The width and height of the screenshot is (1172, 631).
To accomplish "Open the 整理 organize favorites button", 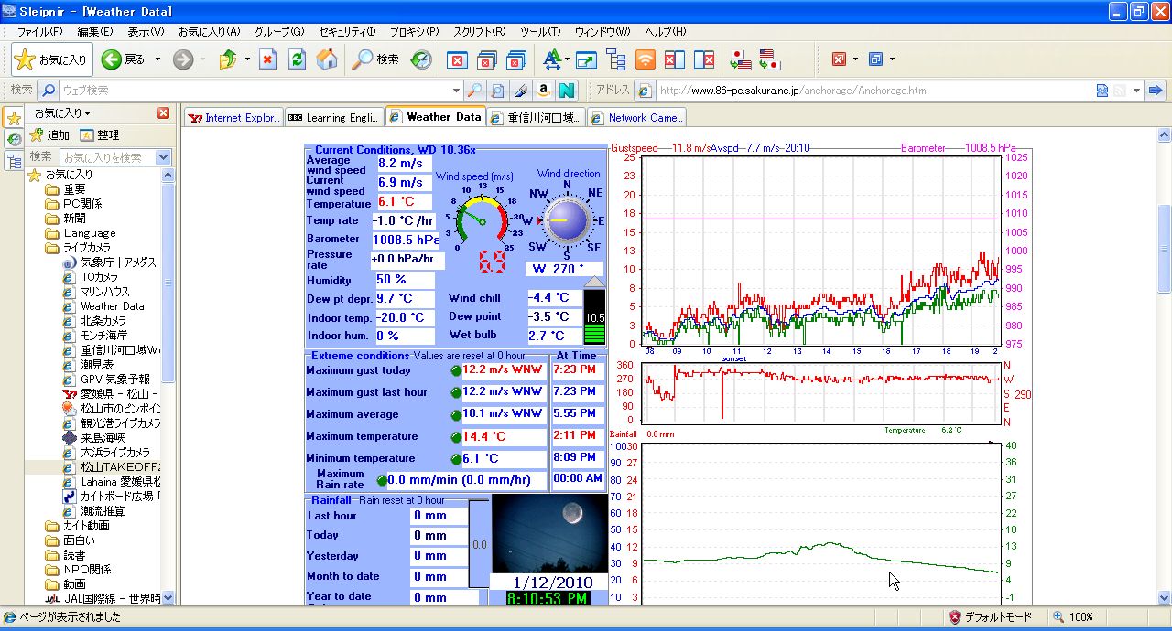I will [98, 135].
